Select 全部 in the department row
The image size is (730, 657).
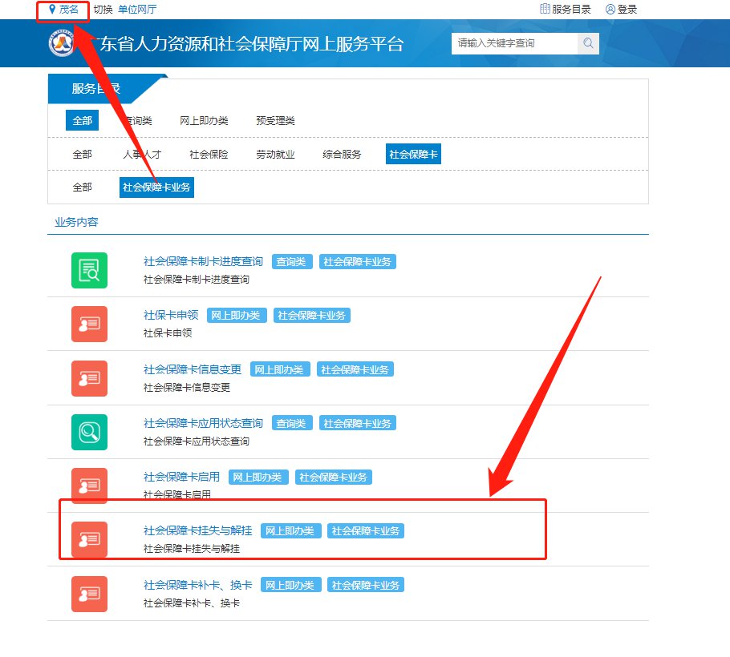point(82,154)
